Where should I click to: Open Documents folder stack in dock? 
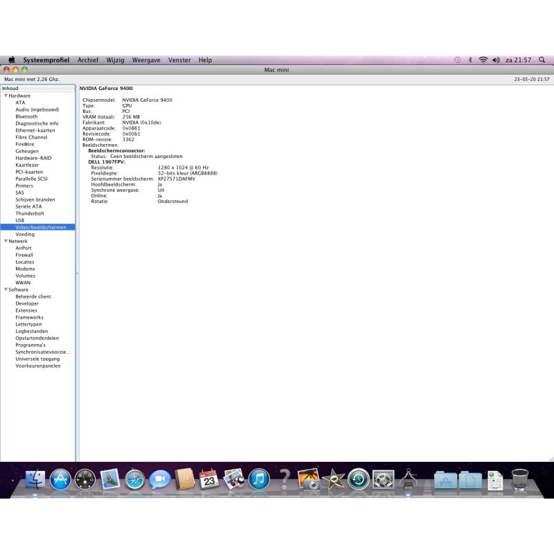pyautogui.click(x=470, y=480)
